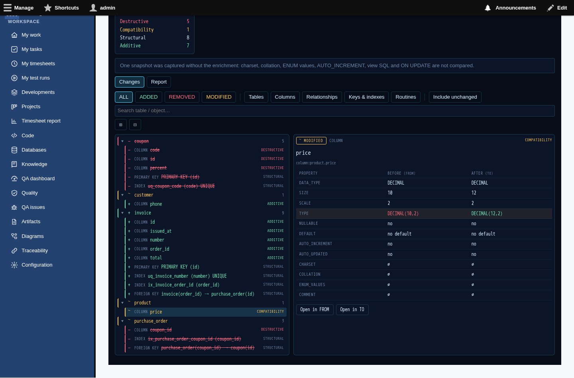
Task: Collapse the invoice table node
Action: click(x=122, y=213)
